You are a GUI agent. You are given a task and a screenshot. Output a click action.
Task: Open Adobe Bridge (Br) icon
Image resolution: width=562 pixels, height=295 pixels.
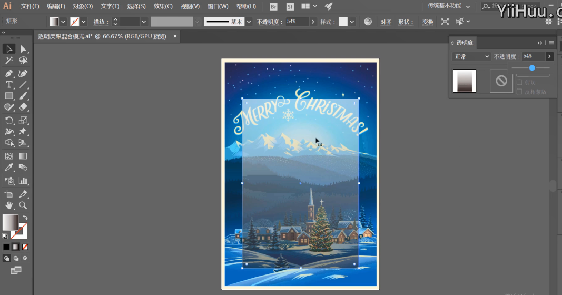[273, 6]
